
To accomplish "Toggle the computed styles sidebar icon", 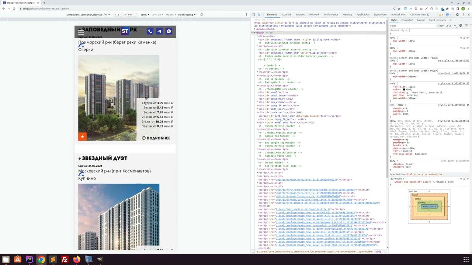I will [x=466, y=26].
